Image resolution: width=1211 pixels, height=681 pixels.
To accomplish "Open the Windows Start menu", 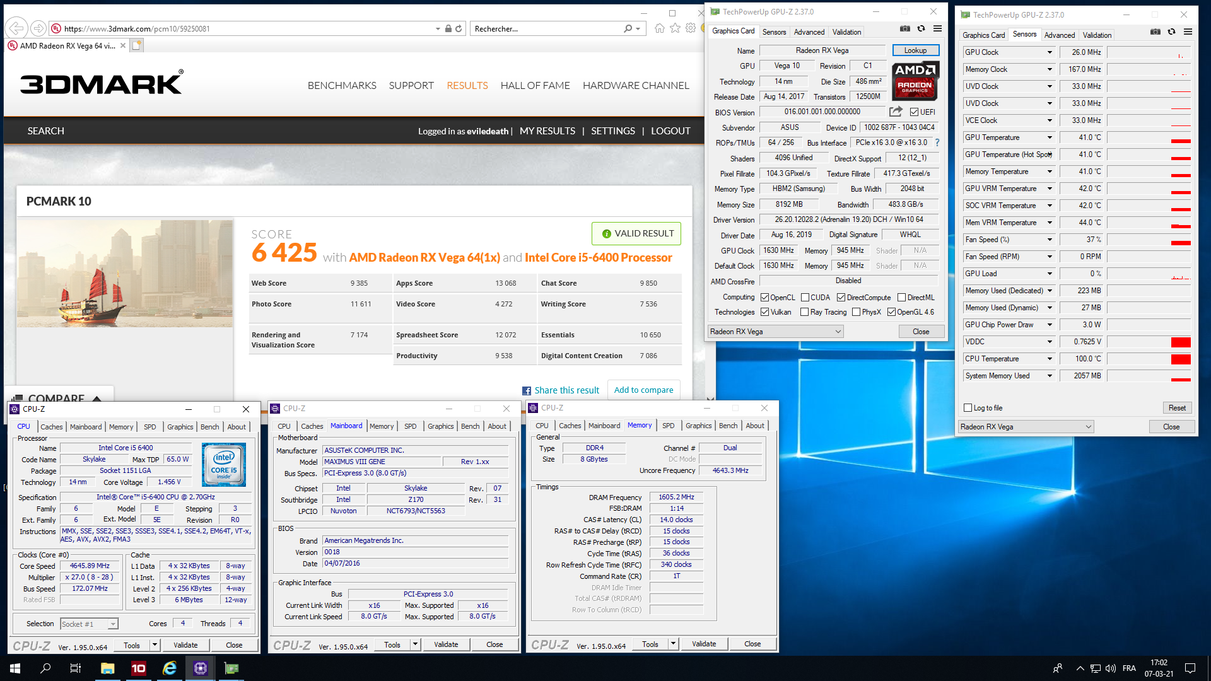I will point(15,668).
